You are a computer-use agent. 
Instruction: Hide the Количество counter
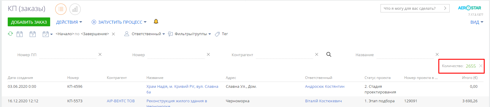[481, 66]
